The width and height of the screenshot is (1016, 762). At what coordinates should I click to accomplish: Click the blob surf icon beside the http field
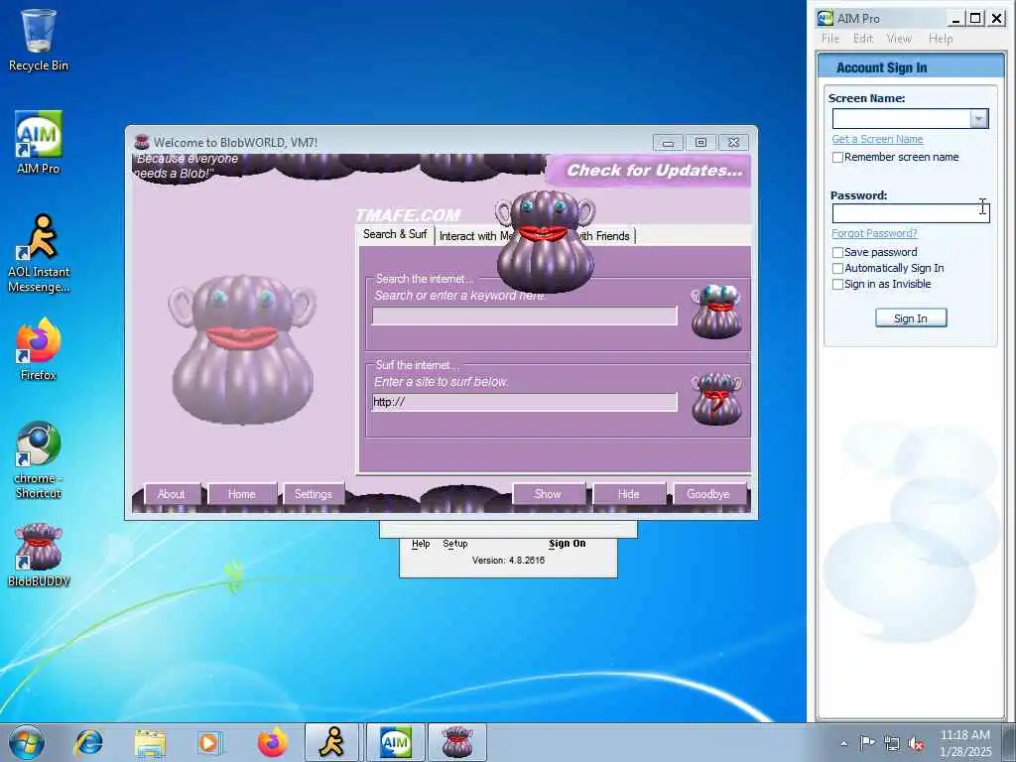[x=716, y=399]
